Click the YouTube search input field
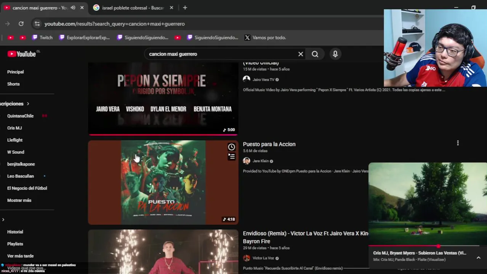The width and height of the screenshot is (487, 274). 221,54
